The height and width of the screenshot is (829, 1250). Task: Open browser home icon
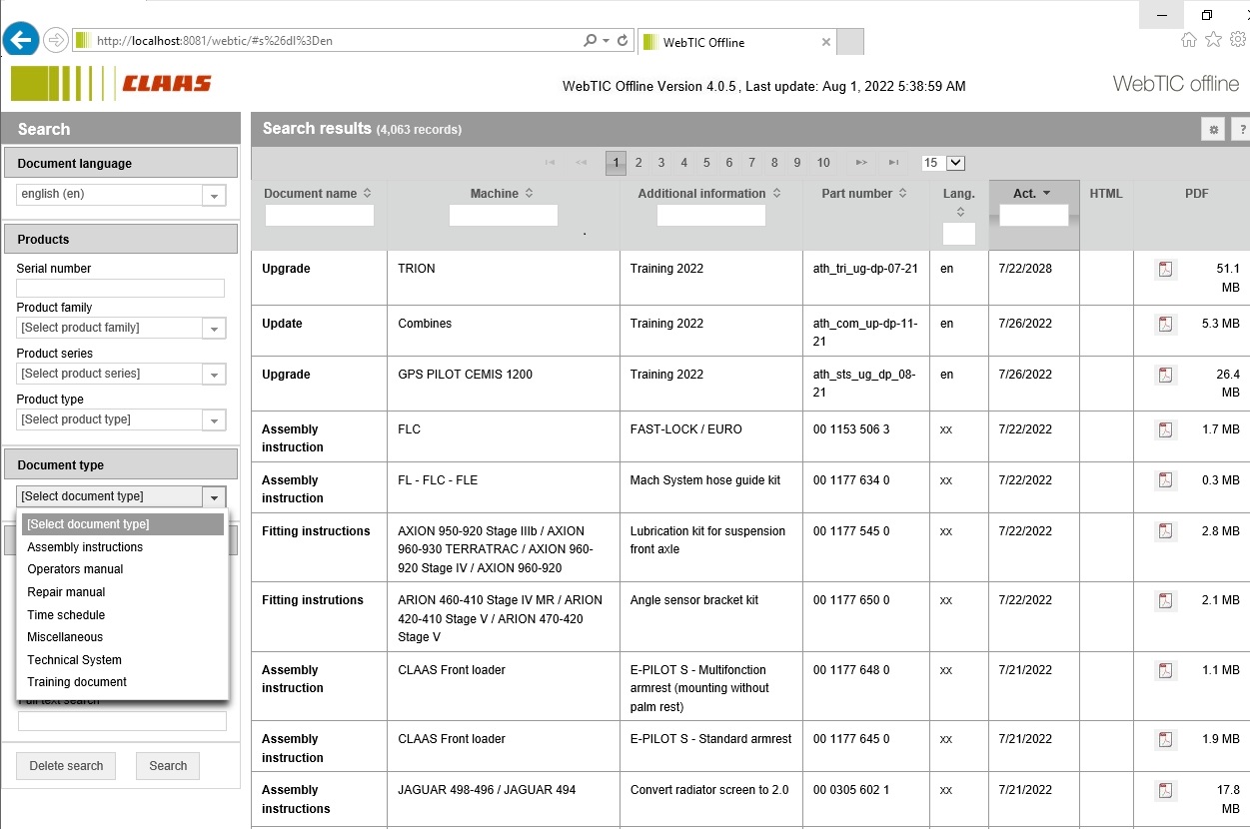(1188, 40)
